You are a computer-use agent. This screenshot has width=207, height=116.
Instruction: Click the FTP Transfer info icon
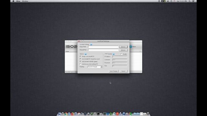coord(114,54)
